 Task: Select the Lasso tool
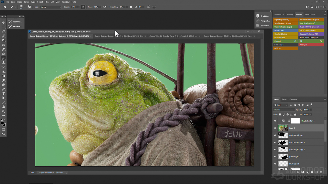pos(4,31)
